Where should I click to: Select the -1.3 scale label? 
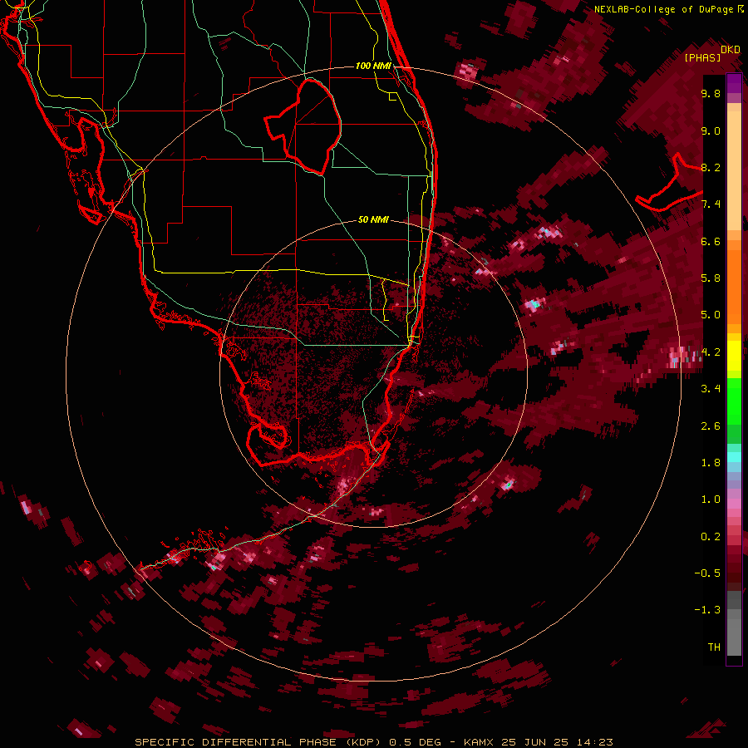coord(707,610)
